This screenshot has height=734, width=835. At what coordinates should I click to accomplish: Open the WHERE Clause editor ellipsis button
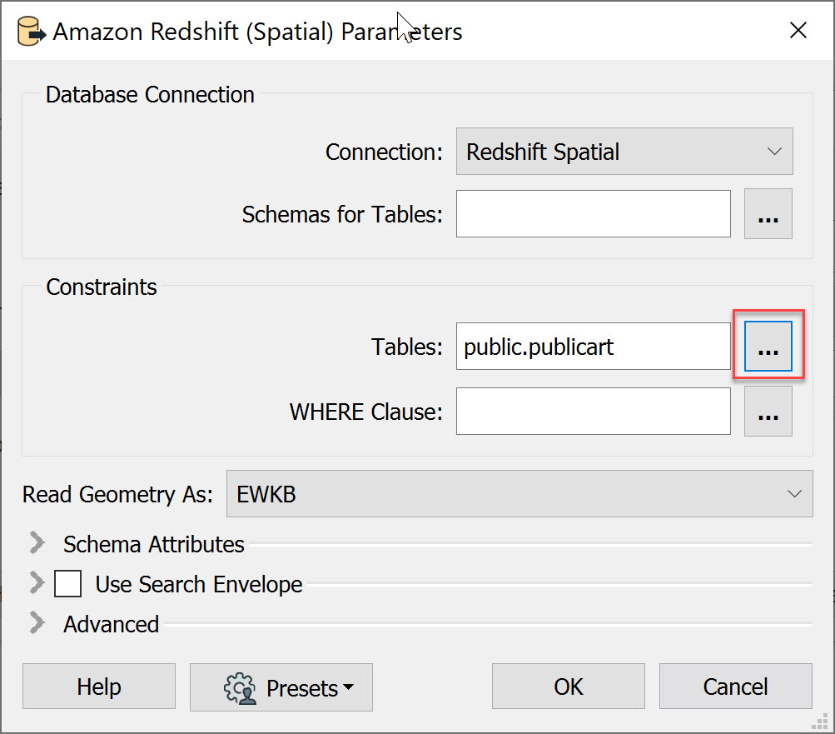pyautogui.click(x=768, y=411)
